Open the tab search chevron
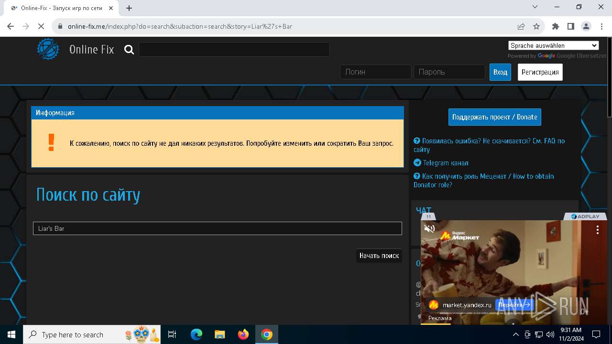Image resolution: width=612 pixels, height=344 pixels. click(x=535, y=7)
